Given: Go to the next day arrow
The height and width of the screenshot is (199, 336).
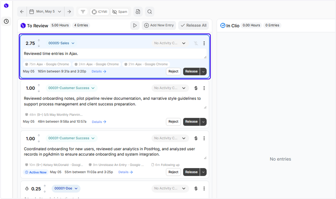Looking at the screenshot, I should pyautogui.click(x=69, y=12).
